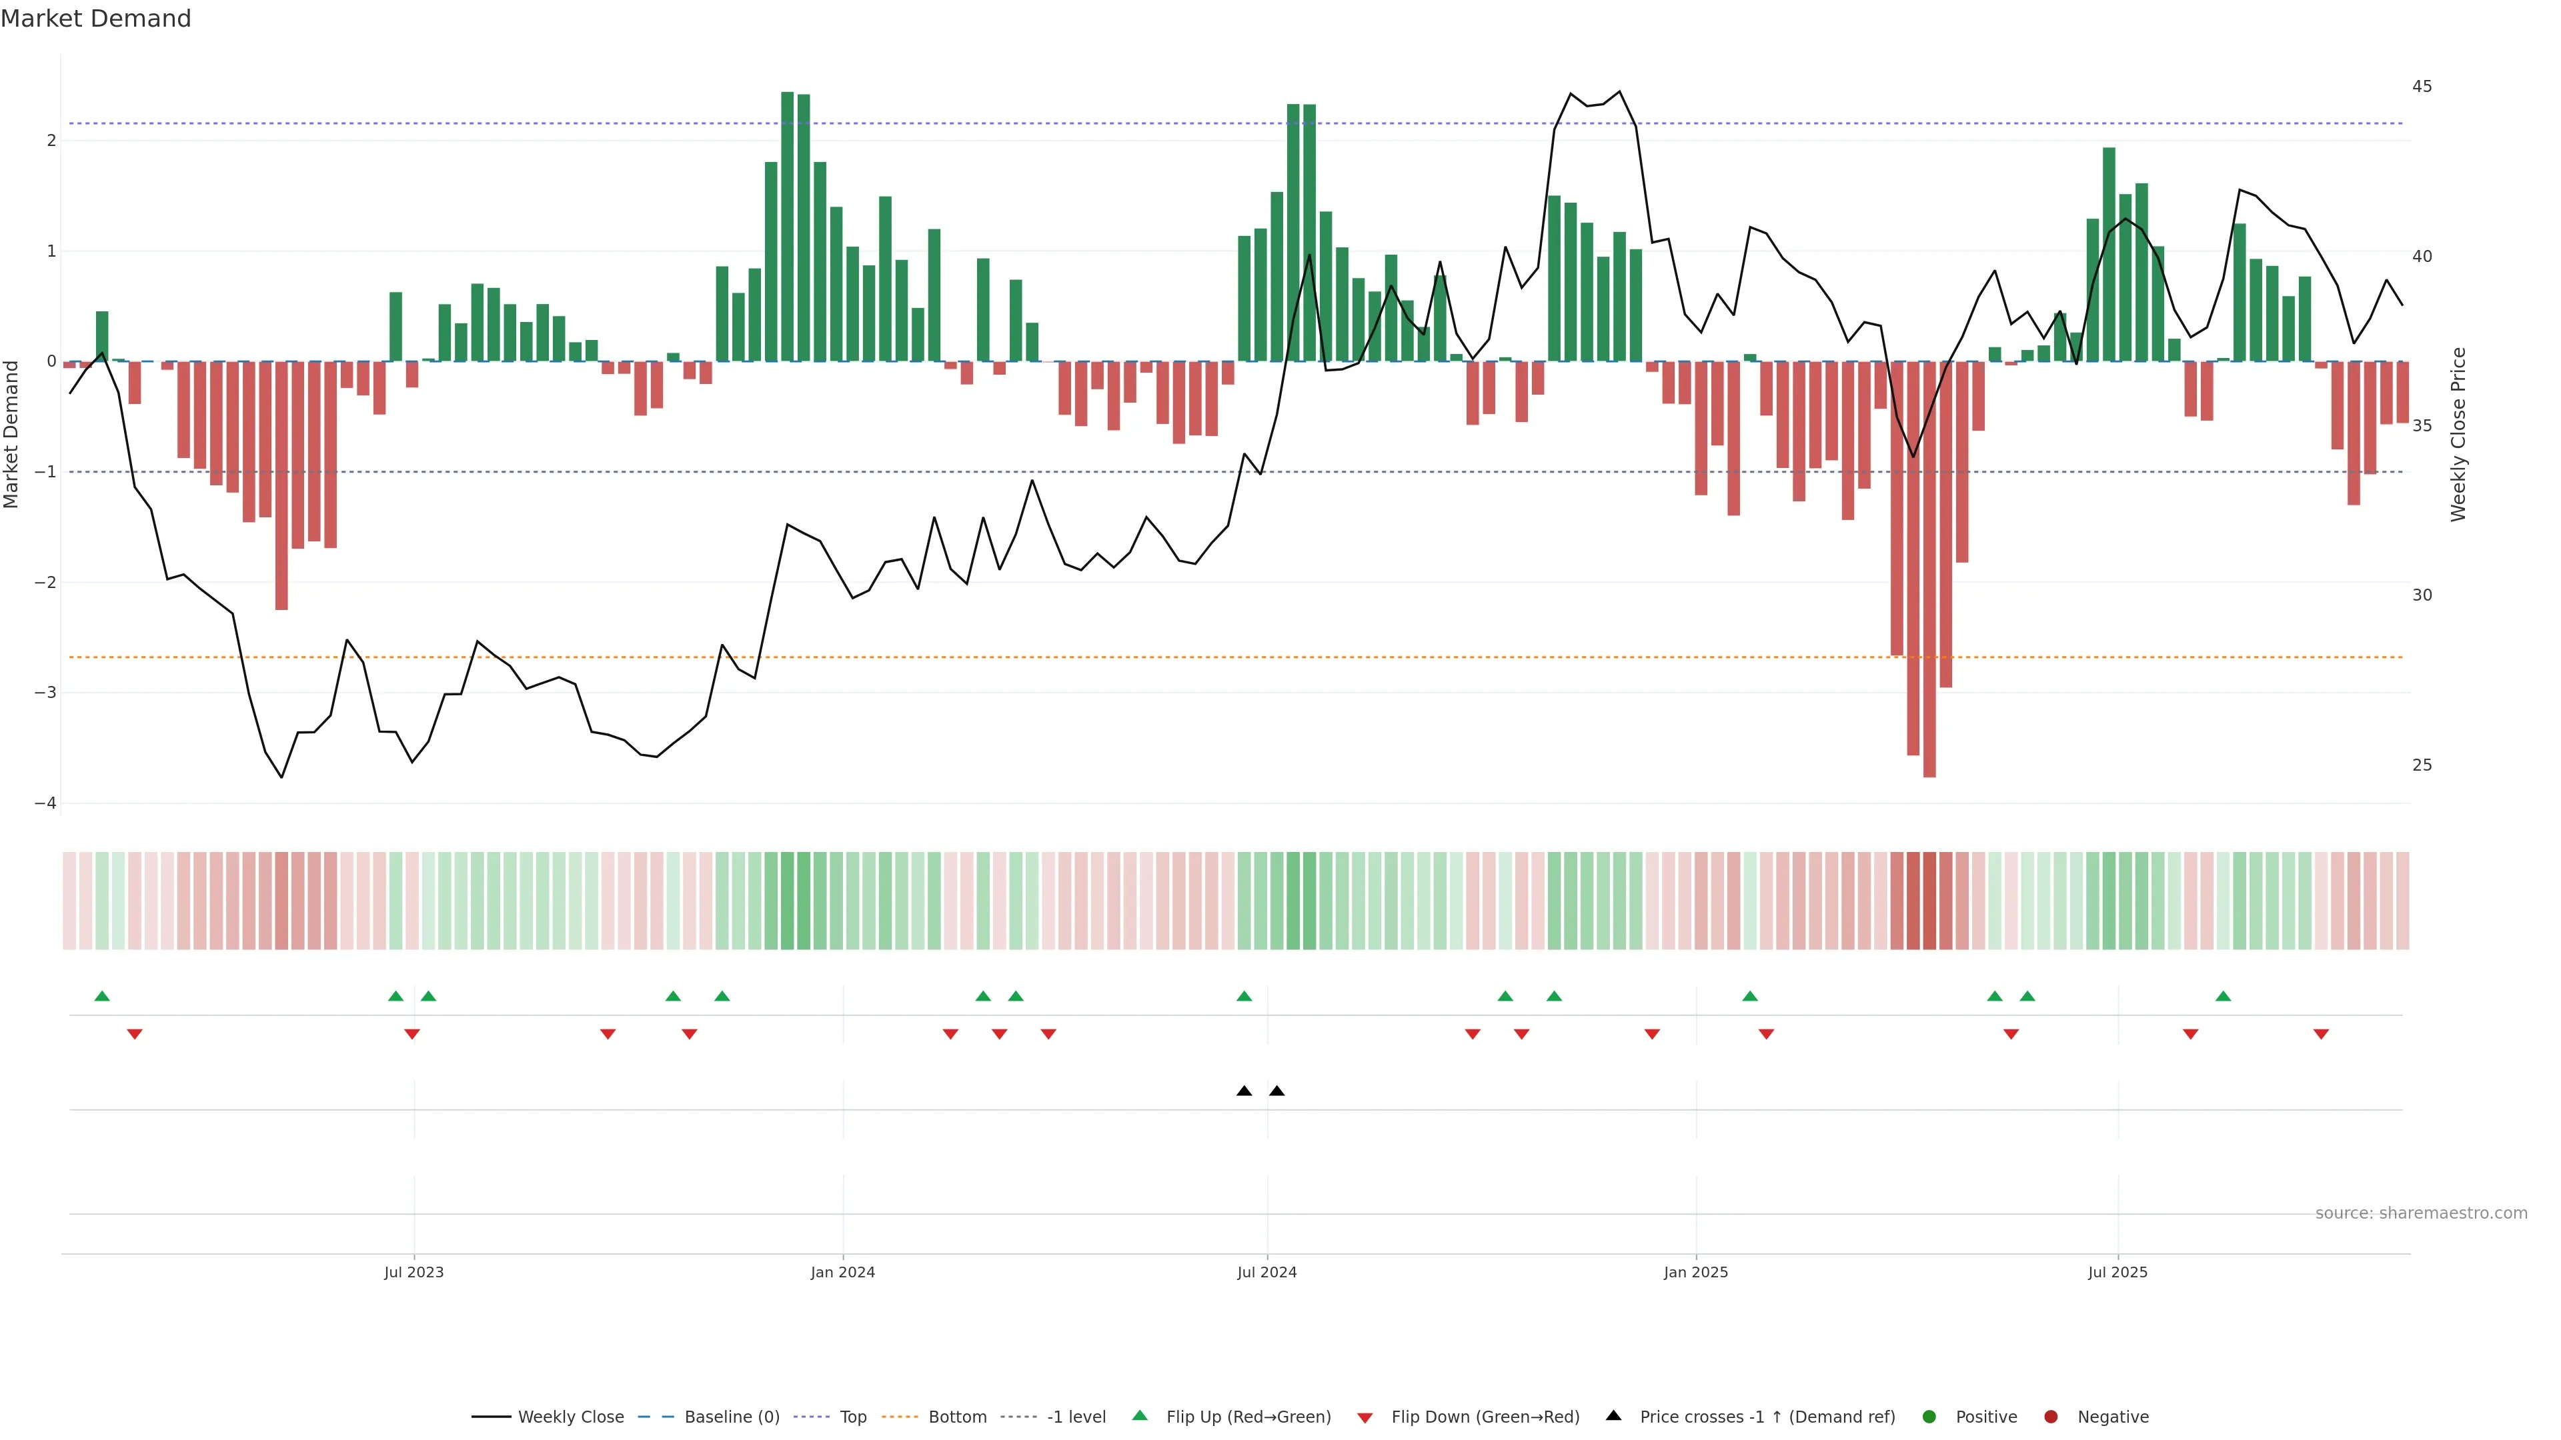Click the Jul 2024 x-axis label
Image resolution: width=2561 pixels, height=1440 pixels.
[x=1266, y=1272]
